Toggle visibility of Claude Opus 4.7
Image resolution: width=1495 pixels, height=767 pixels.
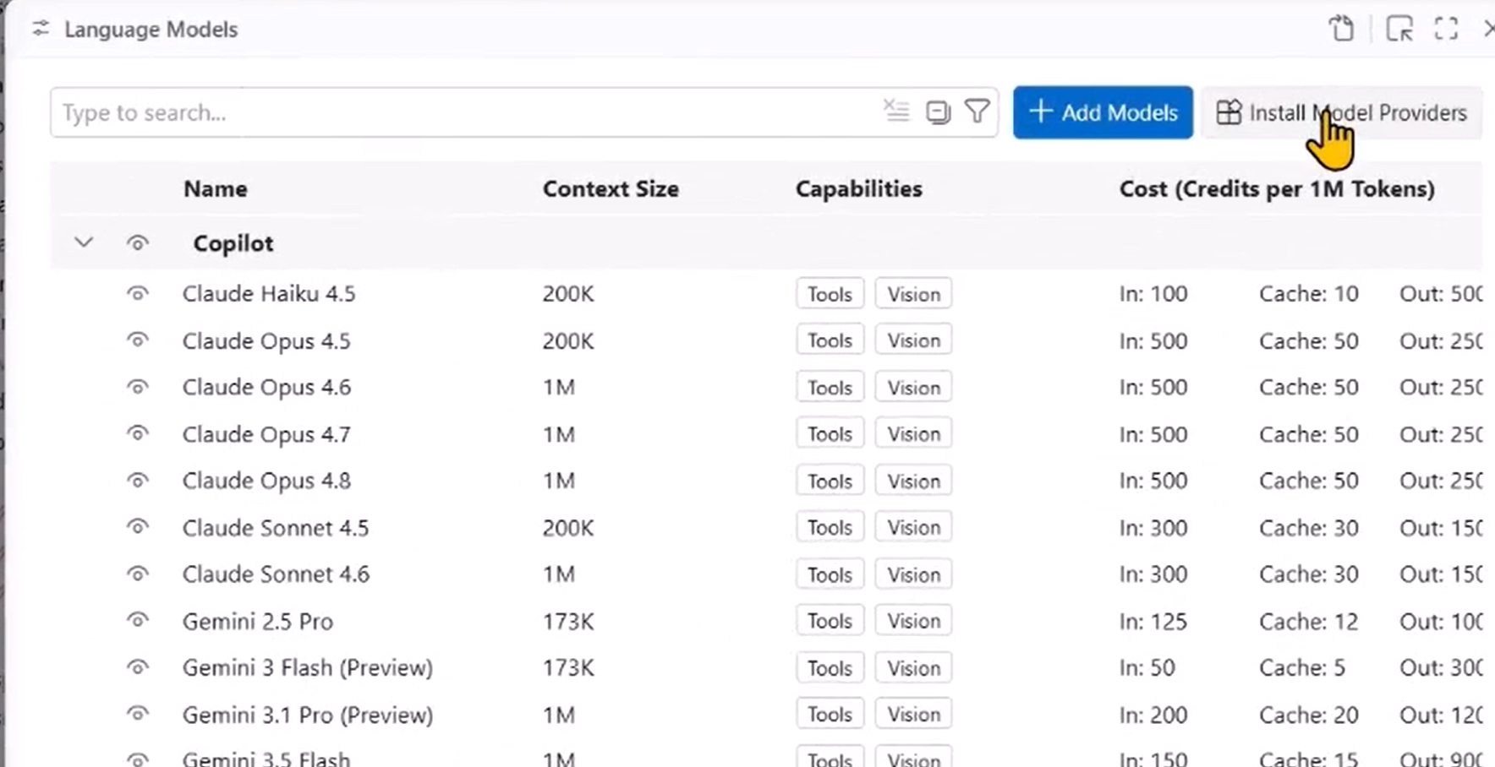[138, 433]
